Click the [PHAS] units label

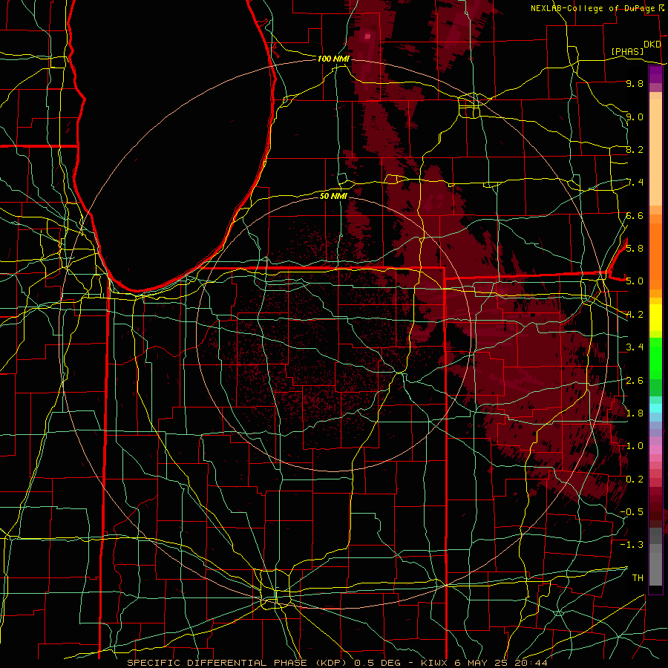click(627, 51)
